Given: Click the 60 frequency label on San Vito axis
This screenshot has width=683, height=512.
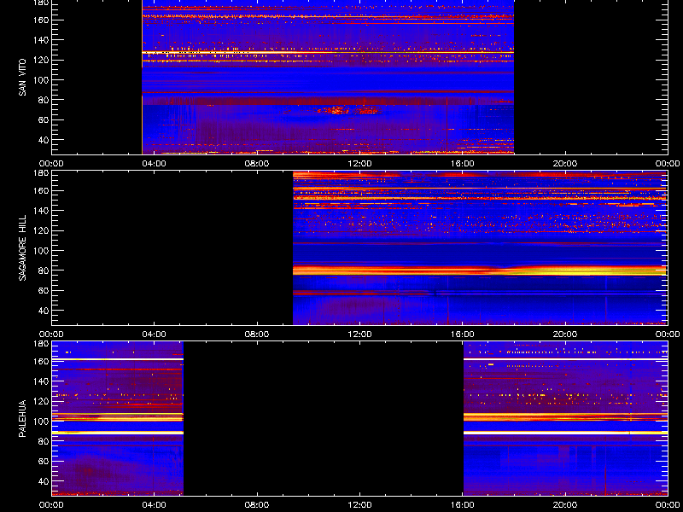Looking at the screenshot, I should 44,119.
